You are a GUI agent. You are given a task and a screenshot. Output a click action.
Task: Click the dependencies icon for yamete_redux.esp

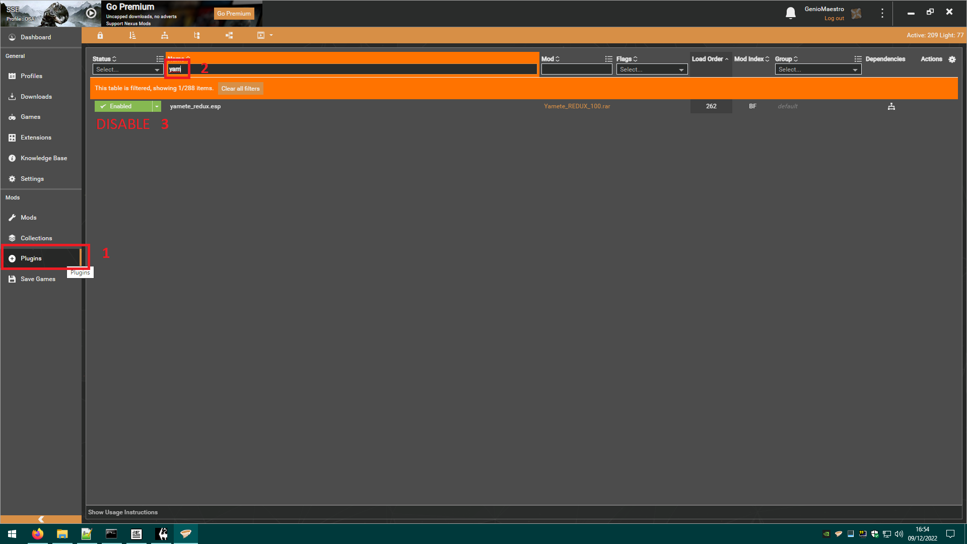(891, 106)
